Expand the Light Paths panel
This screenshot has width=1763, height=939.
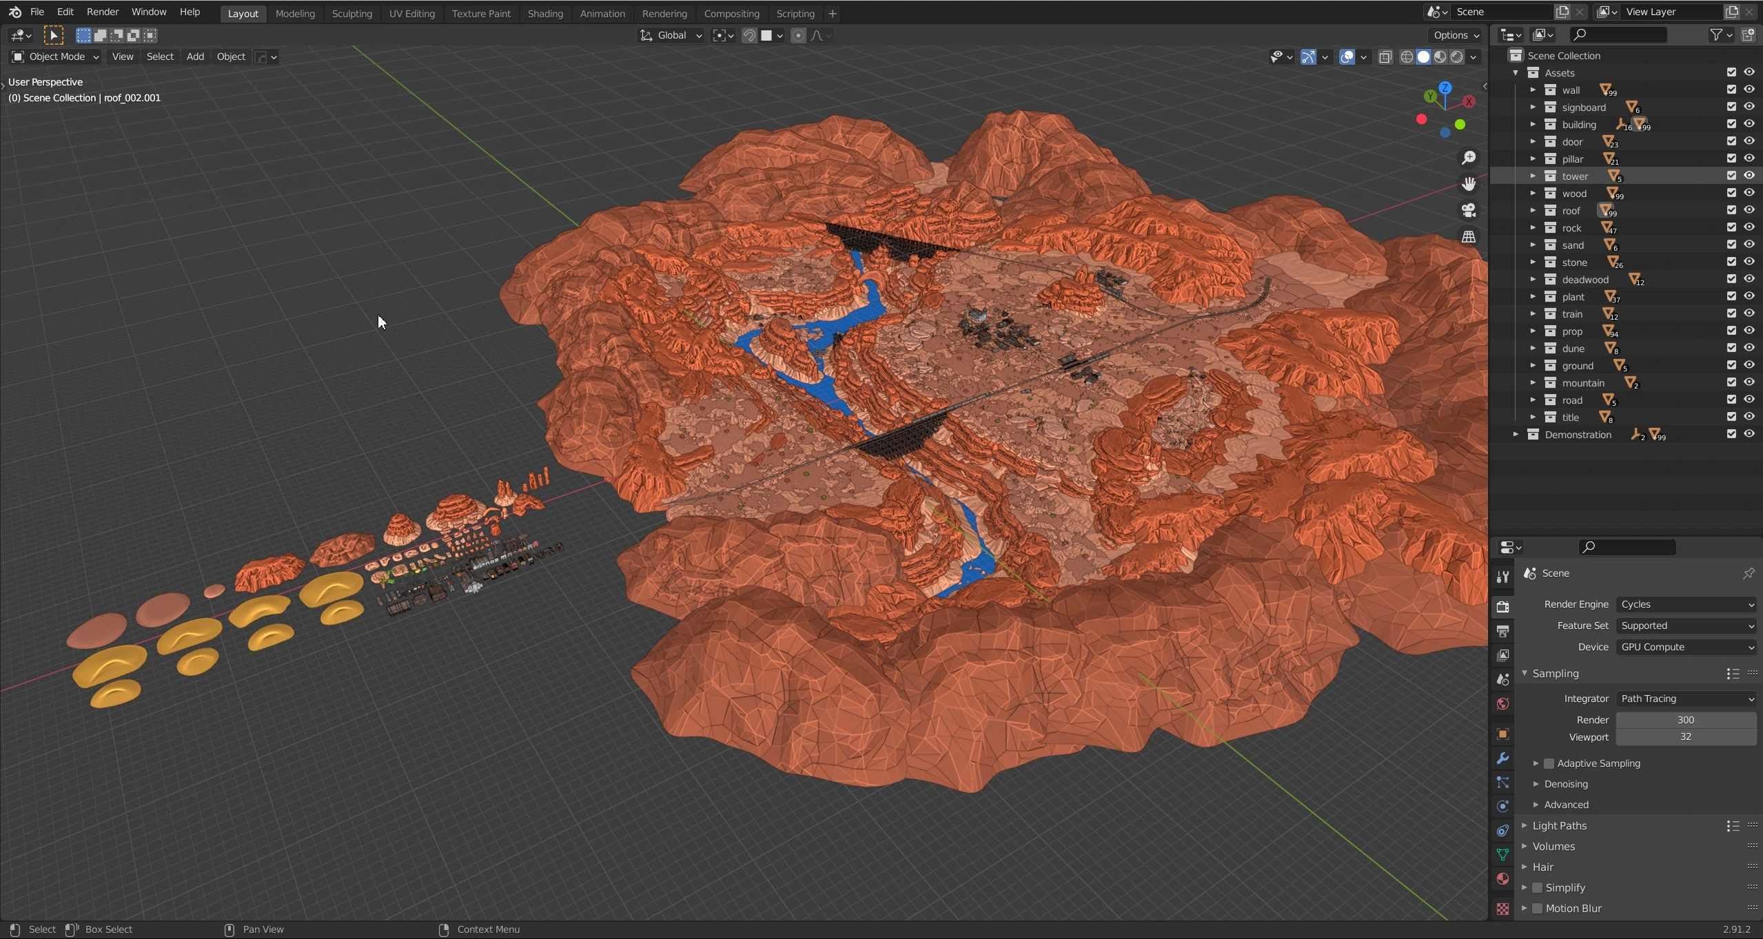[x=1559, y=825]
